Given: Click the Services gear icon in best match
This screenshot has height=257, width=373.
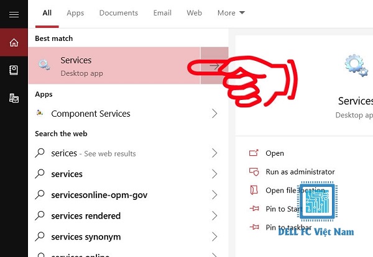Looking at the screenshot, I should (44, 65).
